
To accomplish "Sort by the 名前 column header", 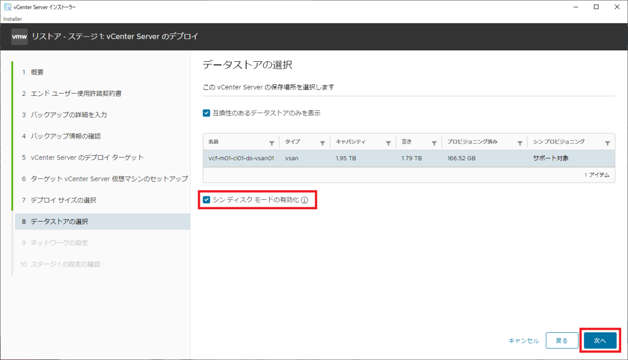I will point(213,142).
